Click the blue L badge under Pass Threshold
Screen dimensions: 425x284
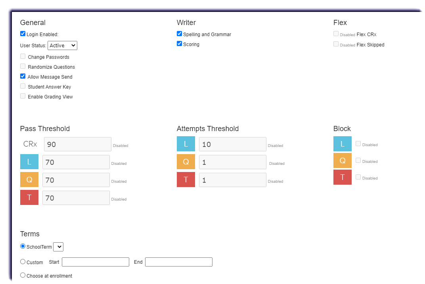[x=29, y=162]
